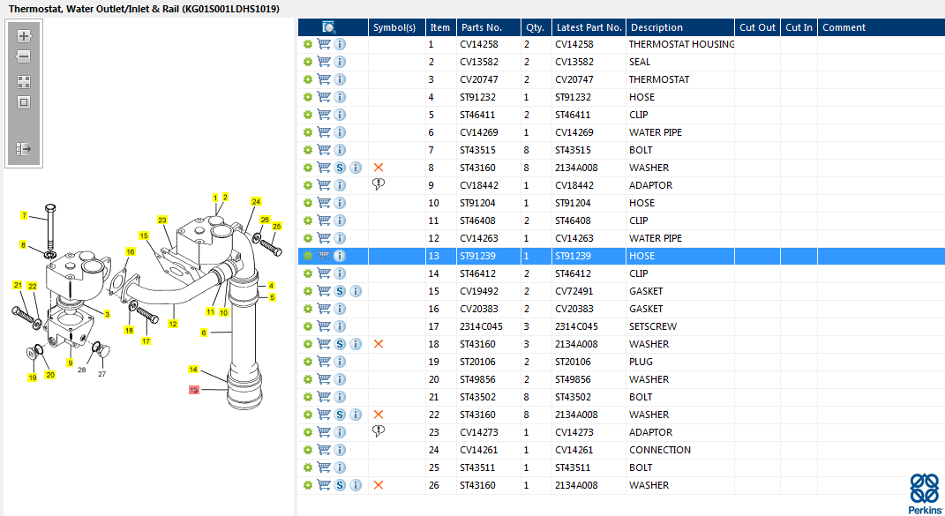Add CV14261 CONNECTION to cart
Image resolution: width=945 pixels, height=516 pixels.
[x=324, y=450]
